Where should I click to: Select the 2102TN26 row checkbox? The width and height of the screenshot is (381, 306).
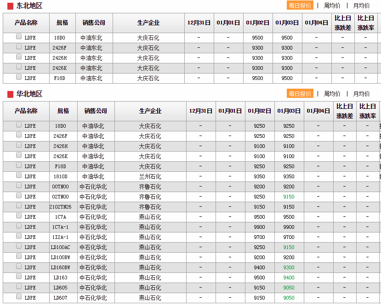19,206
